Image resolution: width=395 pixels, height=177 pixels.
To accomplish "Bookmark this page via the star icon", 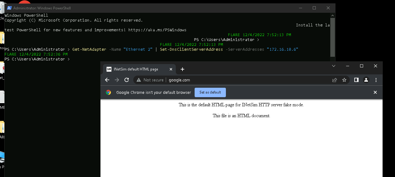I will click(344, 80).
